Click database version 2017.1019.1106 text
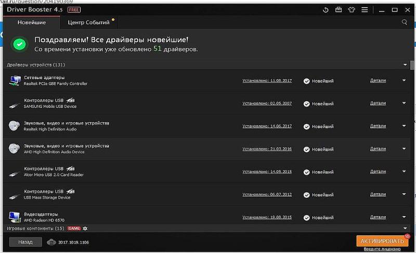The height and width of the screenshot is (253, 416). click(73, 243)
